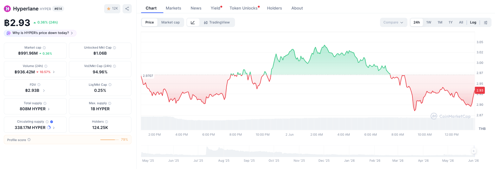Select the 1Y time range
This screenshot has height=169, width=495.
[451, 22]
